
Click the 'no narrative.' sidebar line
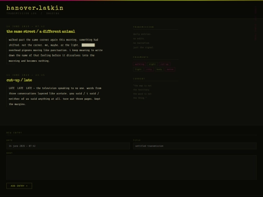141,43
